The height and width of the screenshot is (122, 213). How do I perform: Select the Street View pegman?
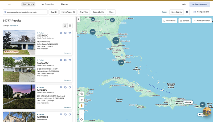pos(82,106)
